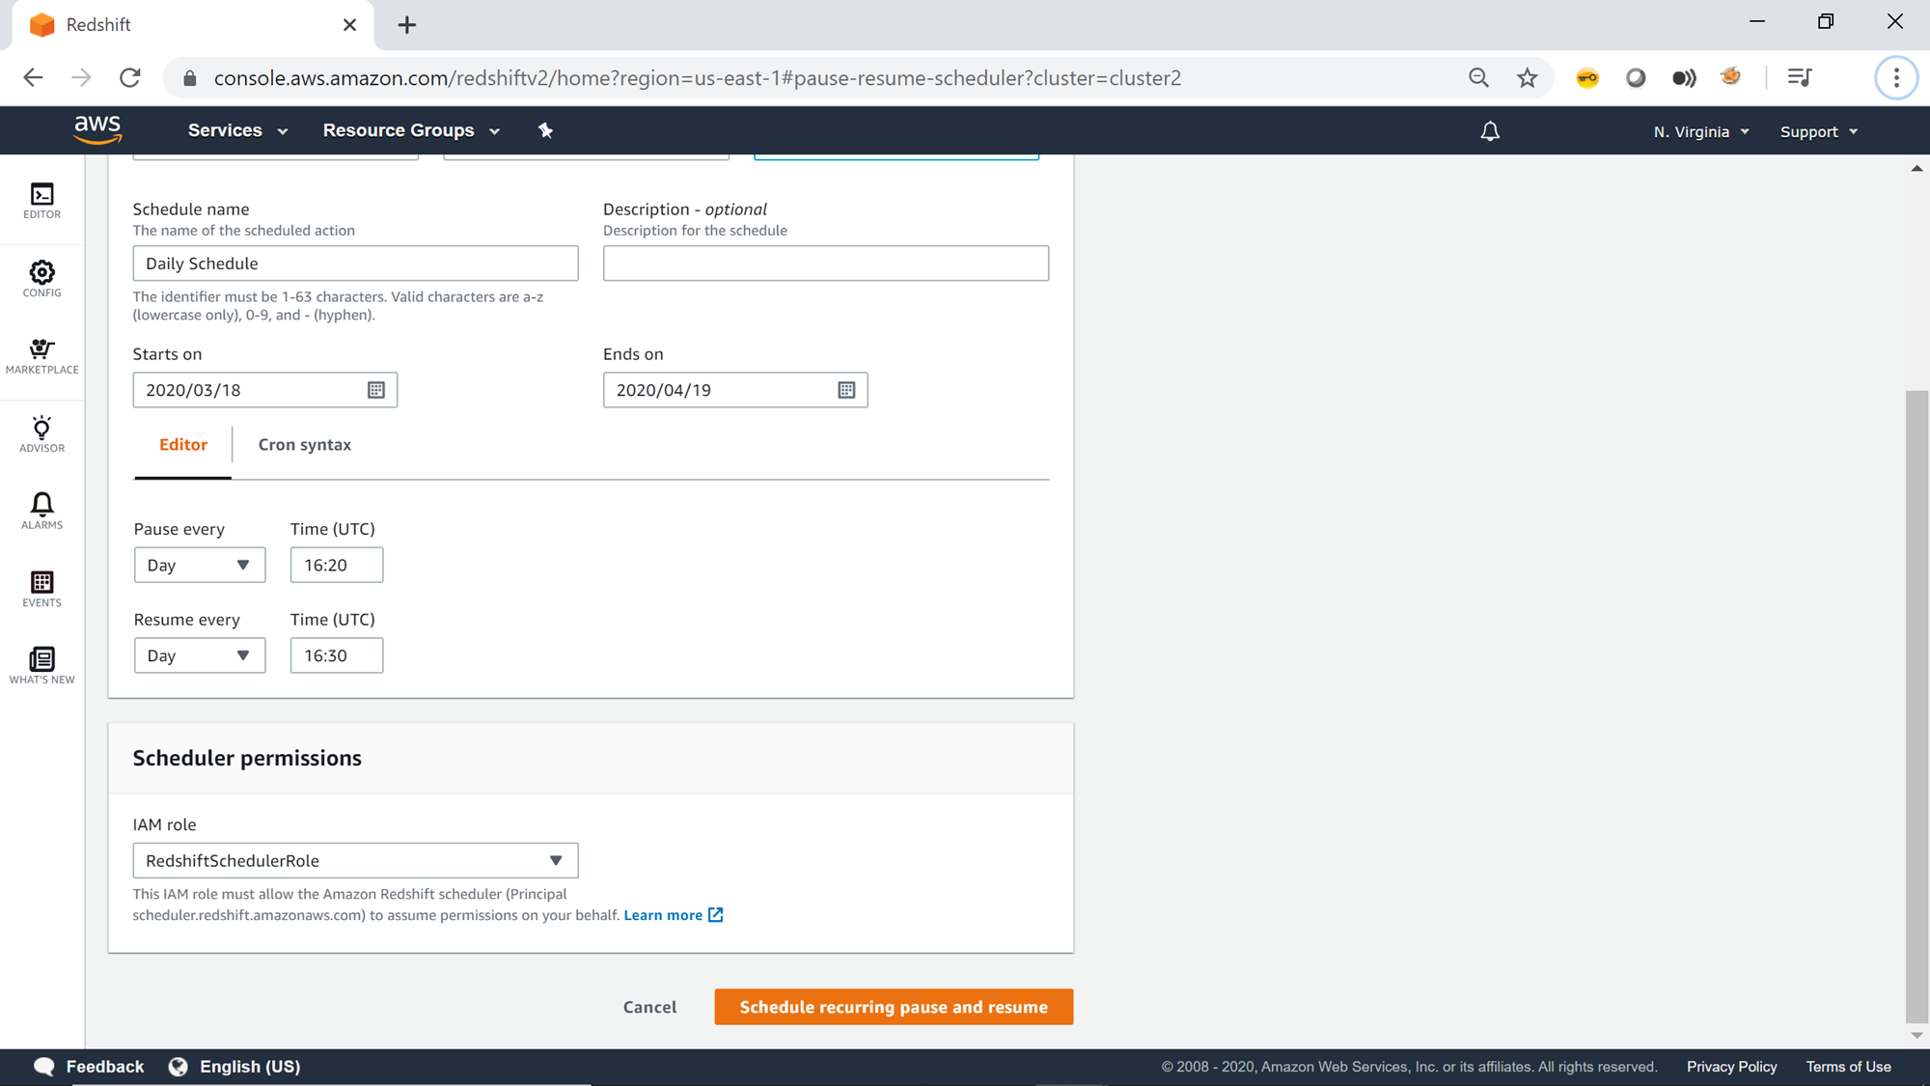Open the Alarms bell in sidebar
The width and height of the screenshot is (1930, 1086).
pos(41,510)
